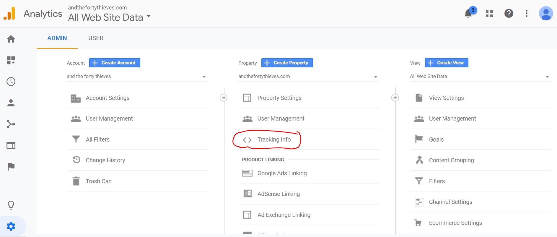Image resolution: width=557 pixels, height=237 pixels.
Task: Expand the View selector All Web Site Data
Action: point(481,77)
